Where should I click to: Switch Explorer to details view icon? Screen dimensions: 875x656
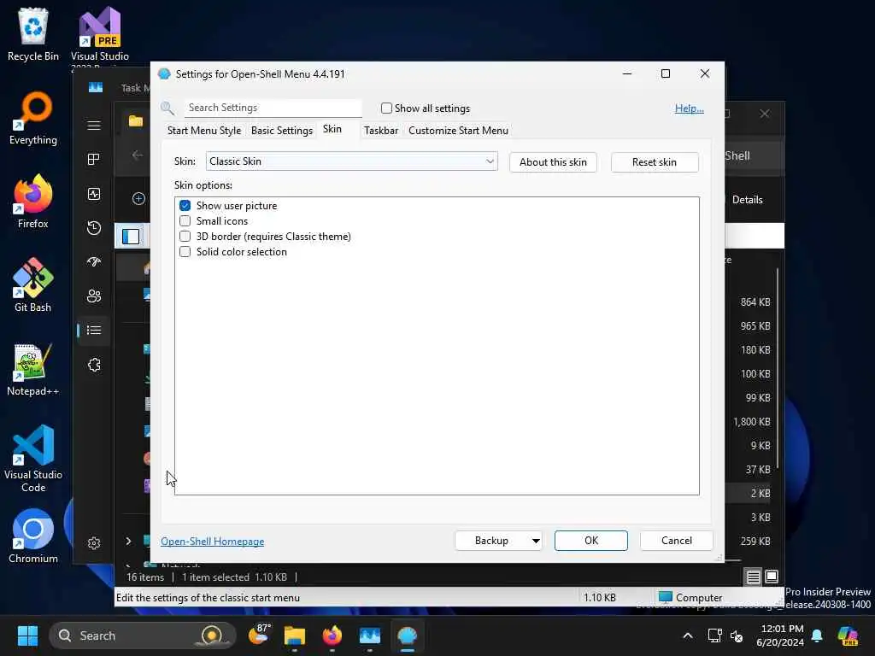point(754,577)
